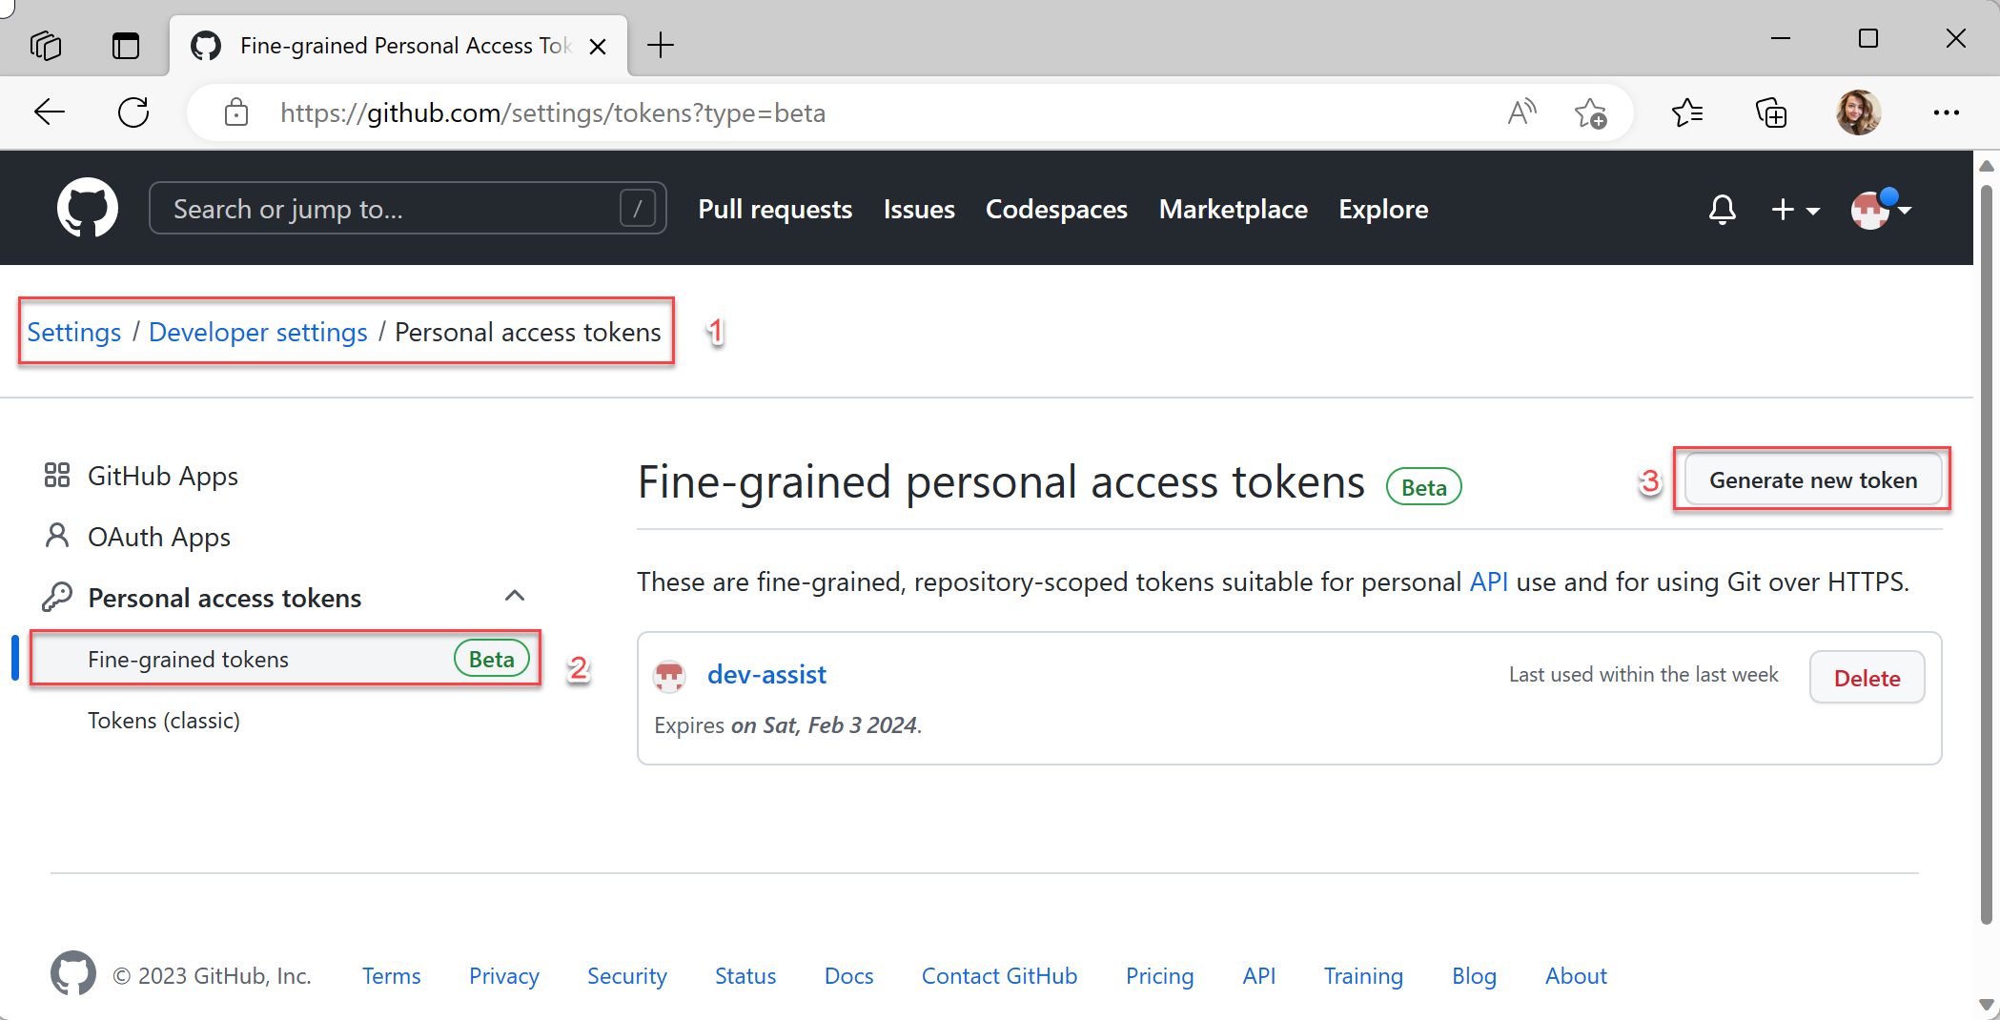Image resolution: width=2000 pixels, height=1020 pixels.
Task: Open Docs footer link
Action: point(848,976)
